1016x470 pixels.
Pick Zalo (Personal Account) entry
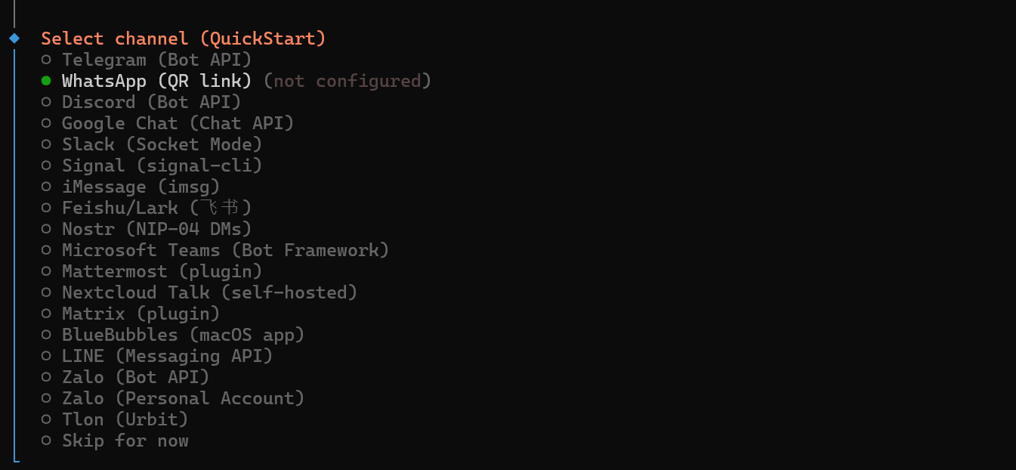pos(183,398)
